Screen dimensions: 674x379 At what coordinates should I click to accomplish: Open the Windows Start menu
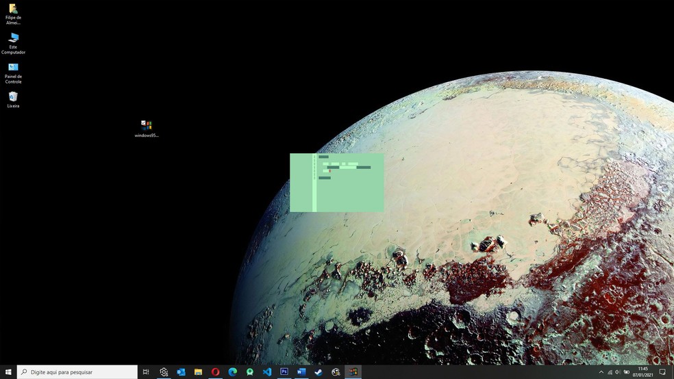pyautogui.click(x=8, y=372)
